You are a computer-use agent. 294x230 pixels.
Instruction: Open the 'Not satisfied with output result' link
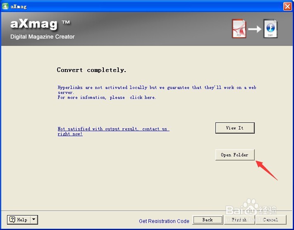113,131
